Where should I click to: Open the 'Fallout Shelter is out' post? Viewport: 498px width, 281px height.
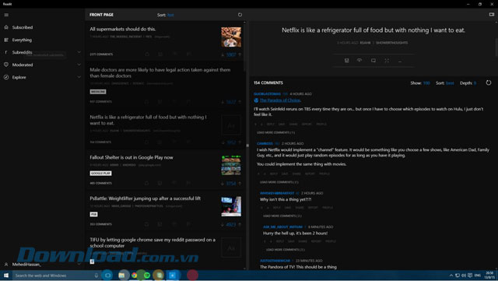click(132, 157)
